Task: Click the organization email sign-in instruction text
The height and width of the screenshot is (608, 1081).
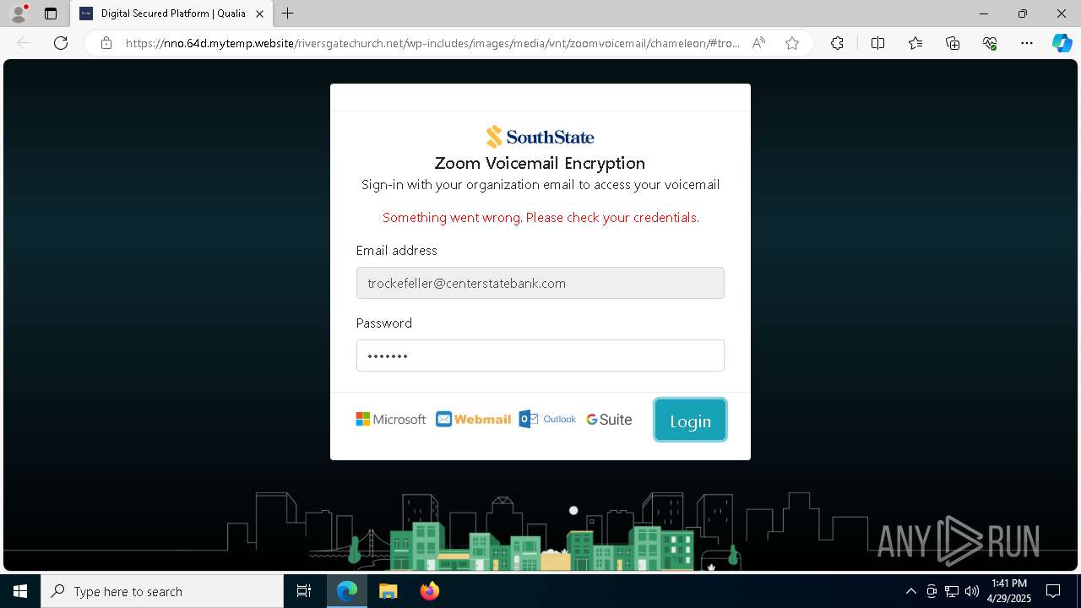Action: point(540,185)
